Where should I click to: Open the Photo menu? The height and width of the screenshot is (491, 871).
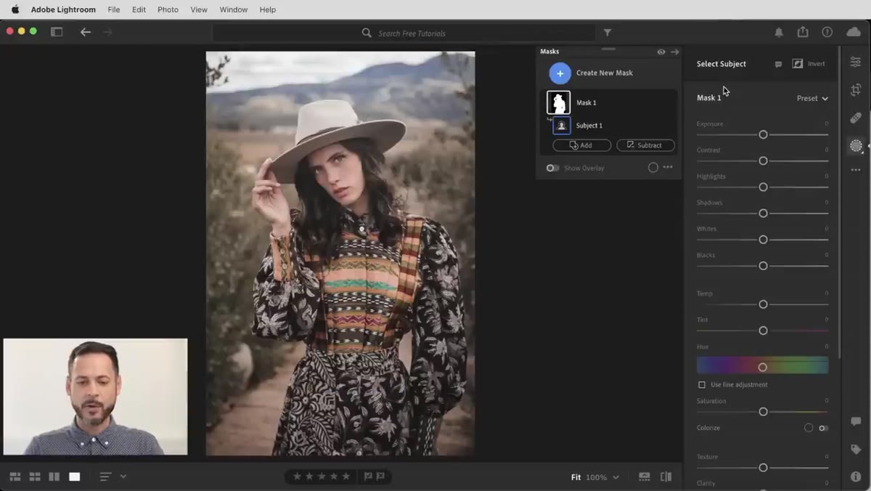pyautogui.click(x=168, y=9)
